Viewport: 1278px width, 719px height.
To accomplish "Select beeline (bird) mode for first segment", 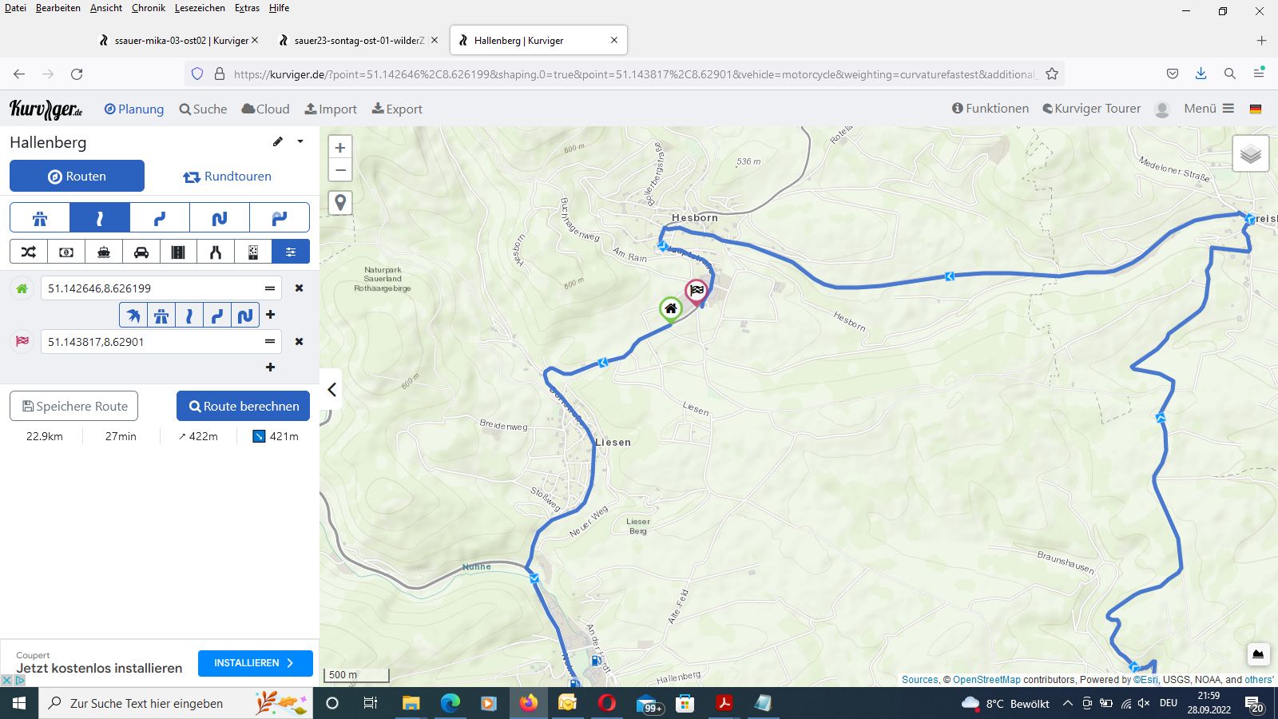I will (x=133, y=316).
